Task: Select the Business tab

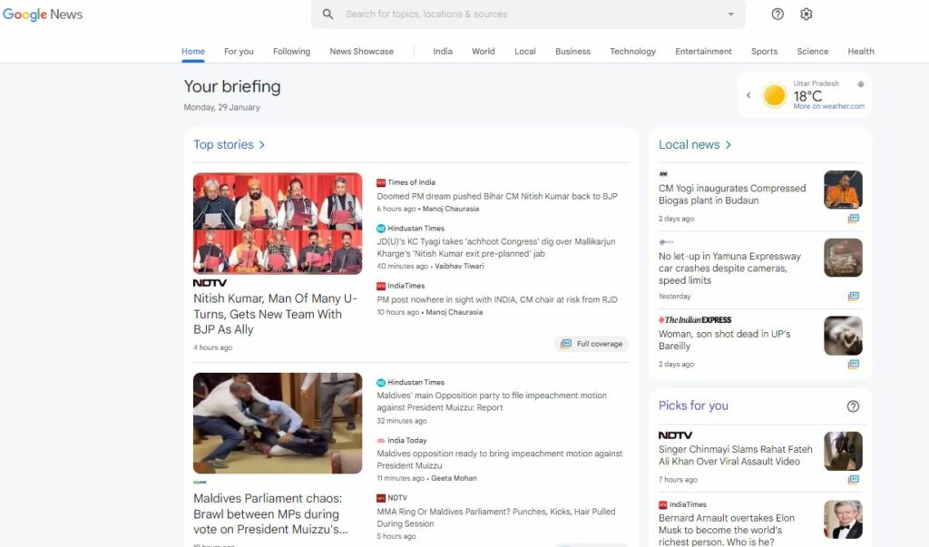Action: (573, 52)
